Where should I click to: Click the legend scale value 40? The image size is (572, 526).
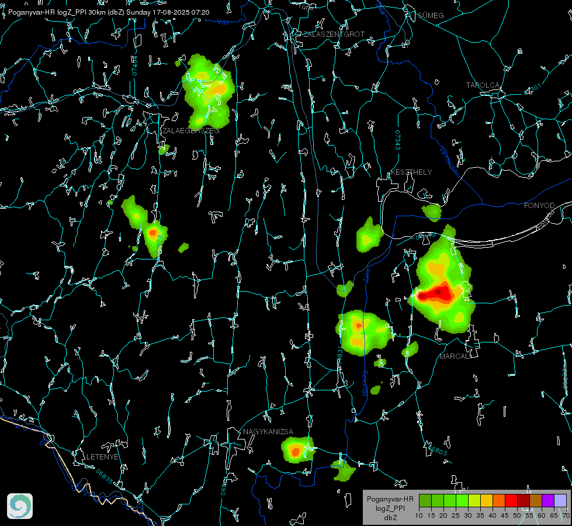click(493, 516)
